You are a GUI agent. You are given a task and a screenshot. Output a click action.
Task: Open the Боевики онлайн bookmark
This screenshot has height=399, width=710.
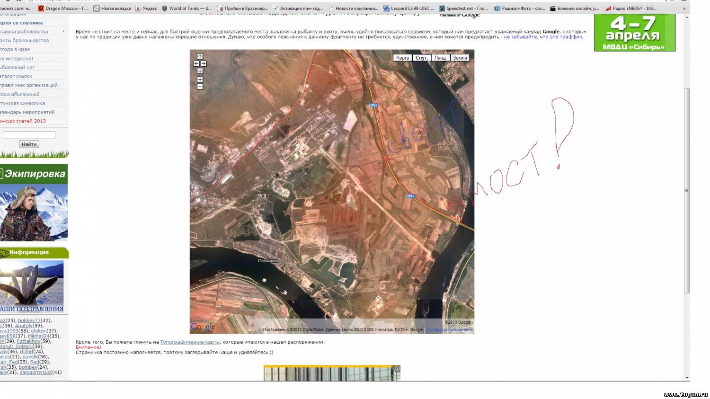(575, 9)
